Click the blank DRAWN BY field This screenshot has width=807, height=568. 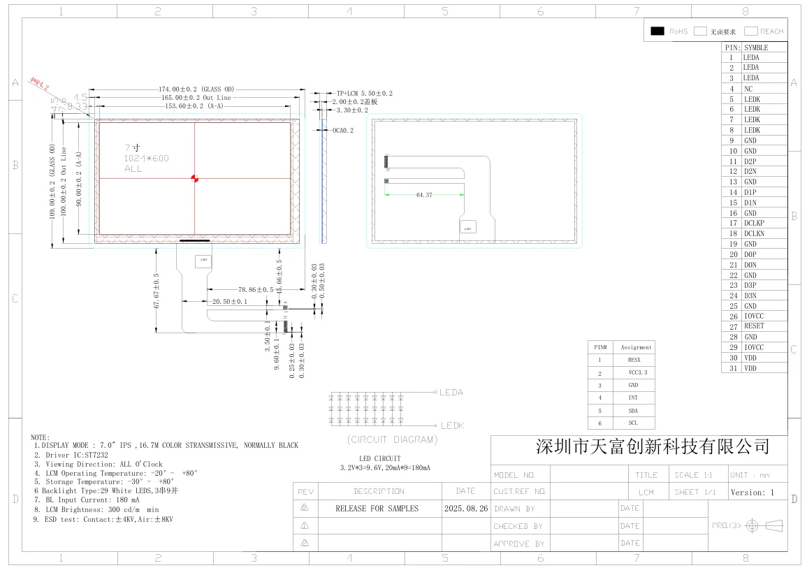(x=583, y=509)
